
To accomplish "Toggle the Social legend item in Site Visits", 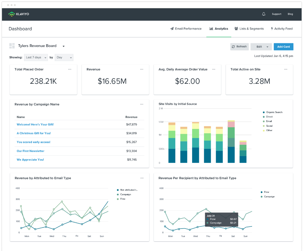I will click(x=269, y=126).
